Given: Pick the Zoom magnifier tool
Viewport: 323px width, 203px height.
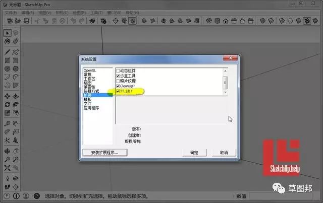Looking at the screenshot, I should point(8,159).
